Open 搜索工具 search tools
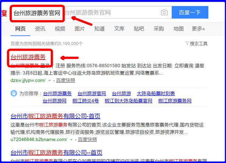 click(199, 43)
